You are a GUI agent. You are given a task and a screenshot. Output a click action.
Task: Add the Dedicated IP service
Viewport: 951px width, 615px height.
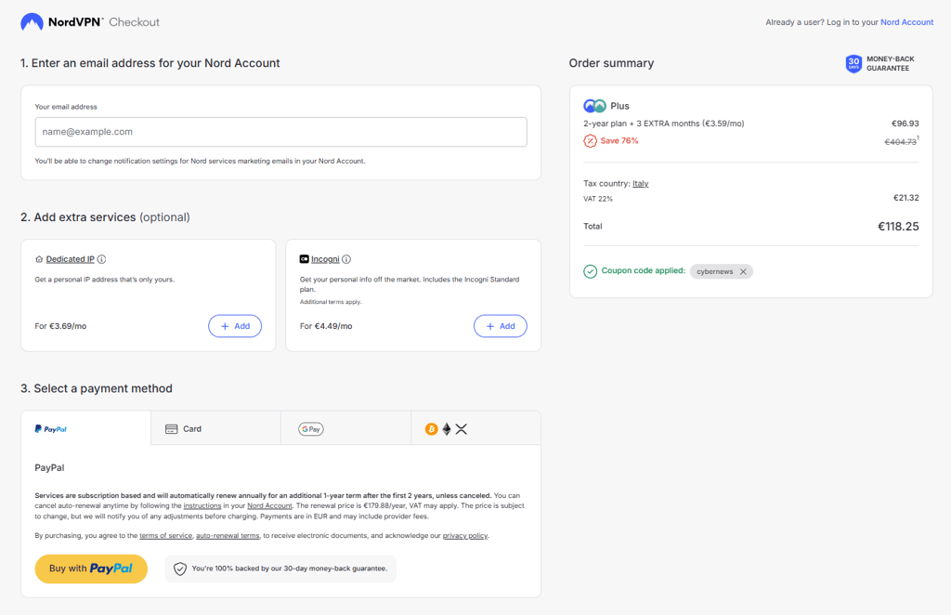[x=235, y=326]
